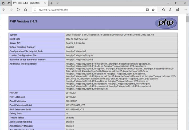This screenshot has height=130, width=189.
Task: Click the Virtual Directory Support label
Action: point(22,47)
